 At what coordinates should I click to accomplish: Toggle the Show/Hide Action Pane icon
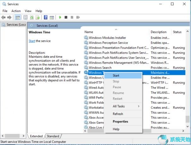point(52,17)
